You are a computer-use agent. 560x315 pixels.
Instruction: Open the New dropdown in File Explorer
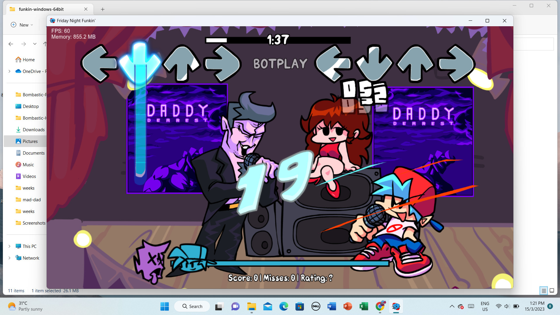[x=22, y=25]
